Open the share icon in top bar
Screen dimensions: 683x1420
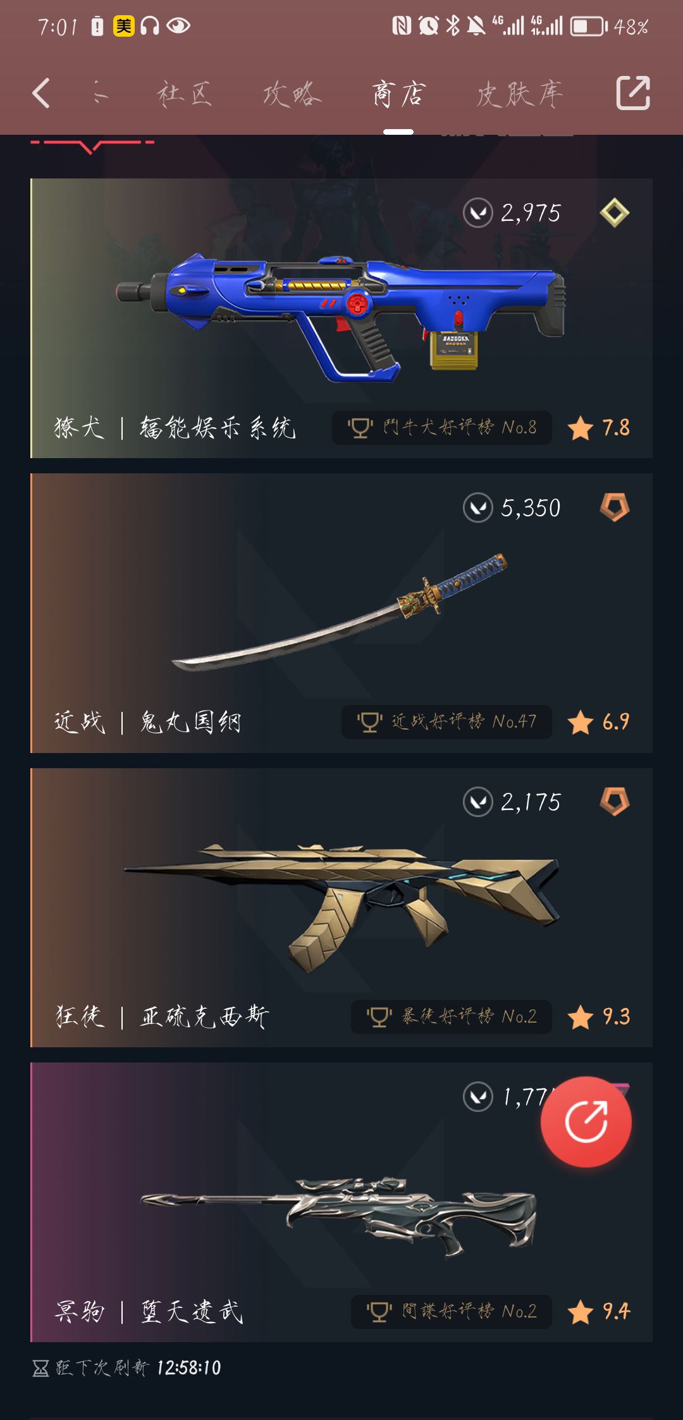coord(633,93)
